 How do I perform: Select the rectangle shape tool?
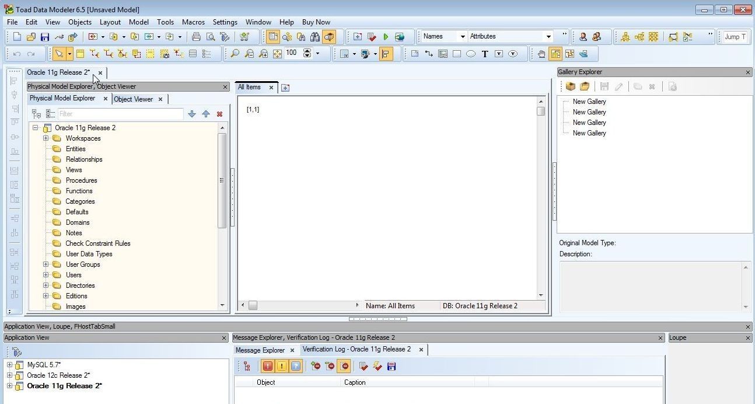(x=457, y=54)
